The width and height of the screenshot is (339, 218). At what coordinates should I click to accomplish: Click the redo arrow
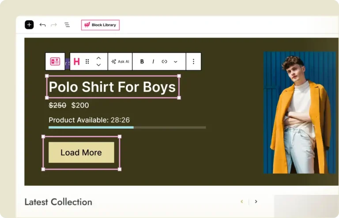(x=54, y=25)
